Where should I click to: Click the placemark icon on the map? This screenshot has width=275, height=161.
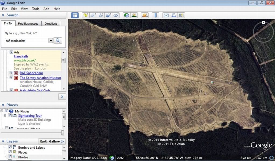pyautogui.click(x=212, y=82)
